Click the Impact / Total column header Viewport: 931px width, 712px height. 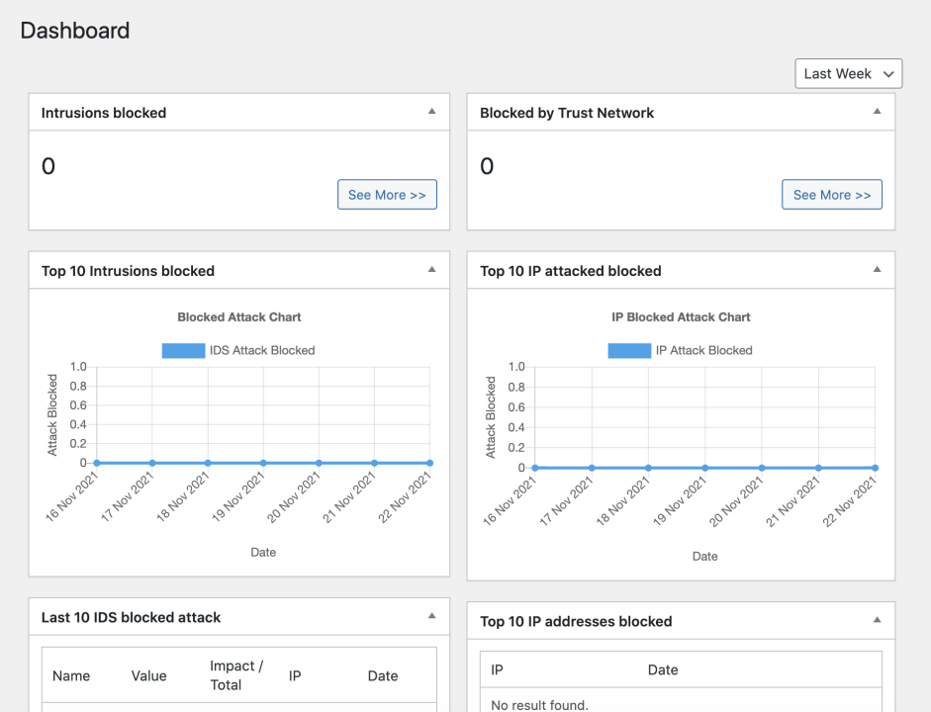pyautogui.click(x=236, y=675)
